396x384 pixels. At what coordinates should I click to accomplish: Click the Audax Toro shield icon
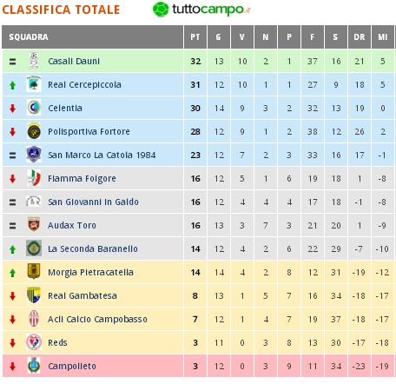(34, 224)
